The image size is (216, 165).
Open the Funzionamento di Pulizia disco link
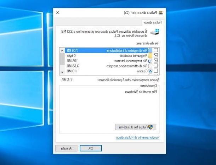pos(138,138)
